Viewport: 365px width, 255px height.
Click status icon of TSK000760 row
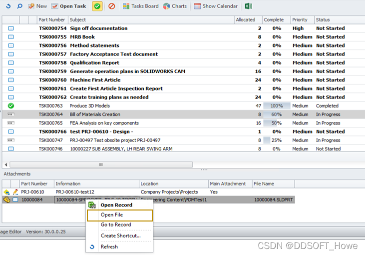tap(11, 80)
